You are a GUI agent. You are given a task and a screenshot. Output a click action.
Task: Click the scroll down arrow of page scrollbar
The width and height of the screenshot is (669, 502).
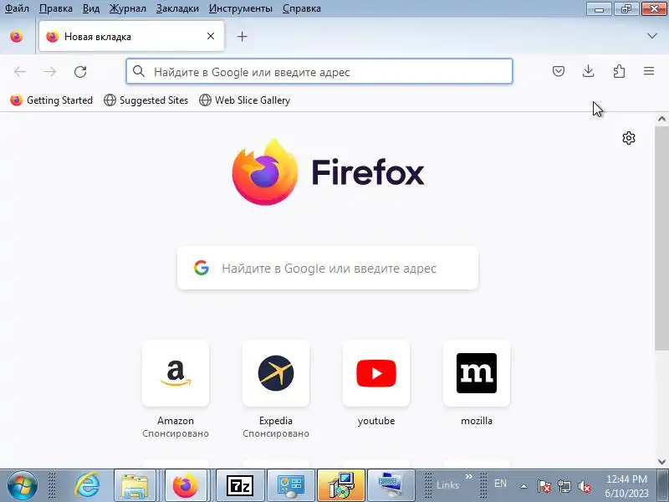[x=661, y=462]
